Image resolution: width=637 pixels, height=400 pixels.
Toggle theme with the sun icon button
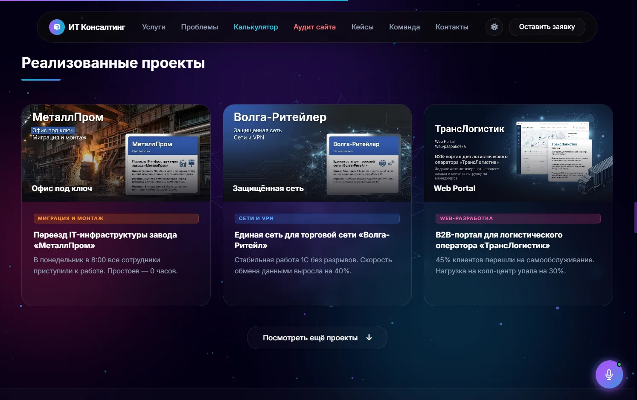pos(494,27)
